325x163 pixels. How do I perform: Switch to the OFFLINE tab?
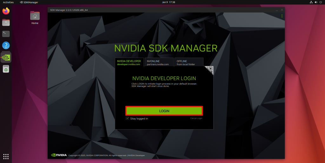point(189,63)
